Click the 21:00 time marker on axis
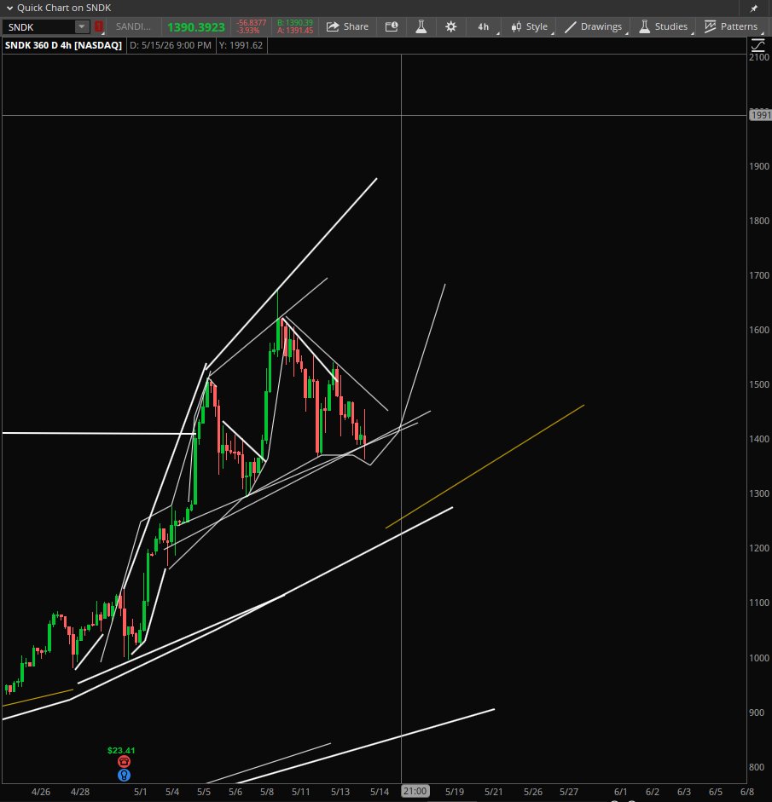The width and height of the screenshot is (772, 802). click(415, 791)
